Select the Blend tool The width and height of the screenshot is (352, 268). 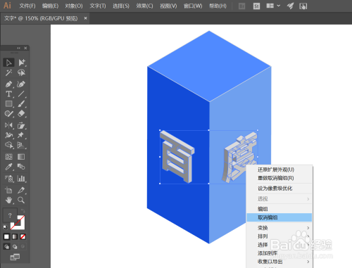21,167
